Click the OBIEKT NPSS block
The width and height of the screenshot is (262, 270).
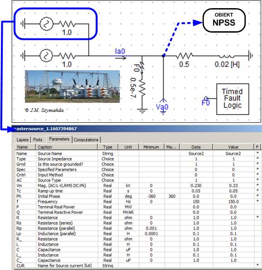[224, 20]
